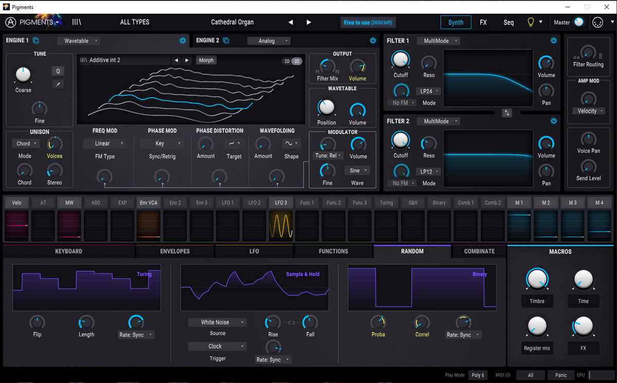This screenshot has height=383, width=617.
Task: Open the FUNCTIONS tab
Action: 334,252
